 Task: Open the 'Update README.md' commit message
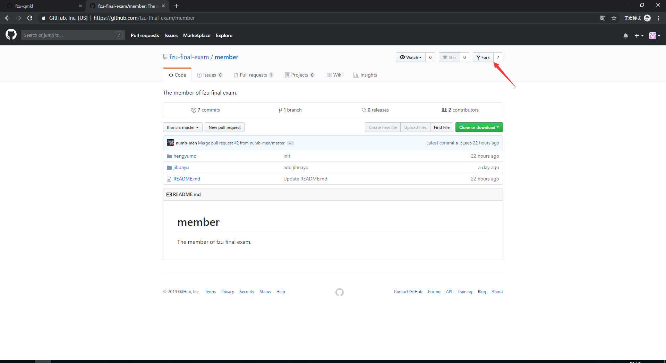click(305, 179)
